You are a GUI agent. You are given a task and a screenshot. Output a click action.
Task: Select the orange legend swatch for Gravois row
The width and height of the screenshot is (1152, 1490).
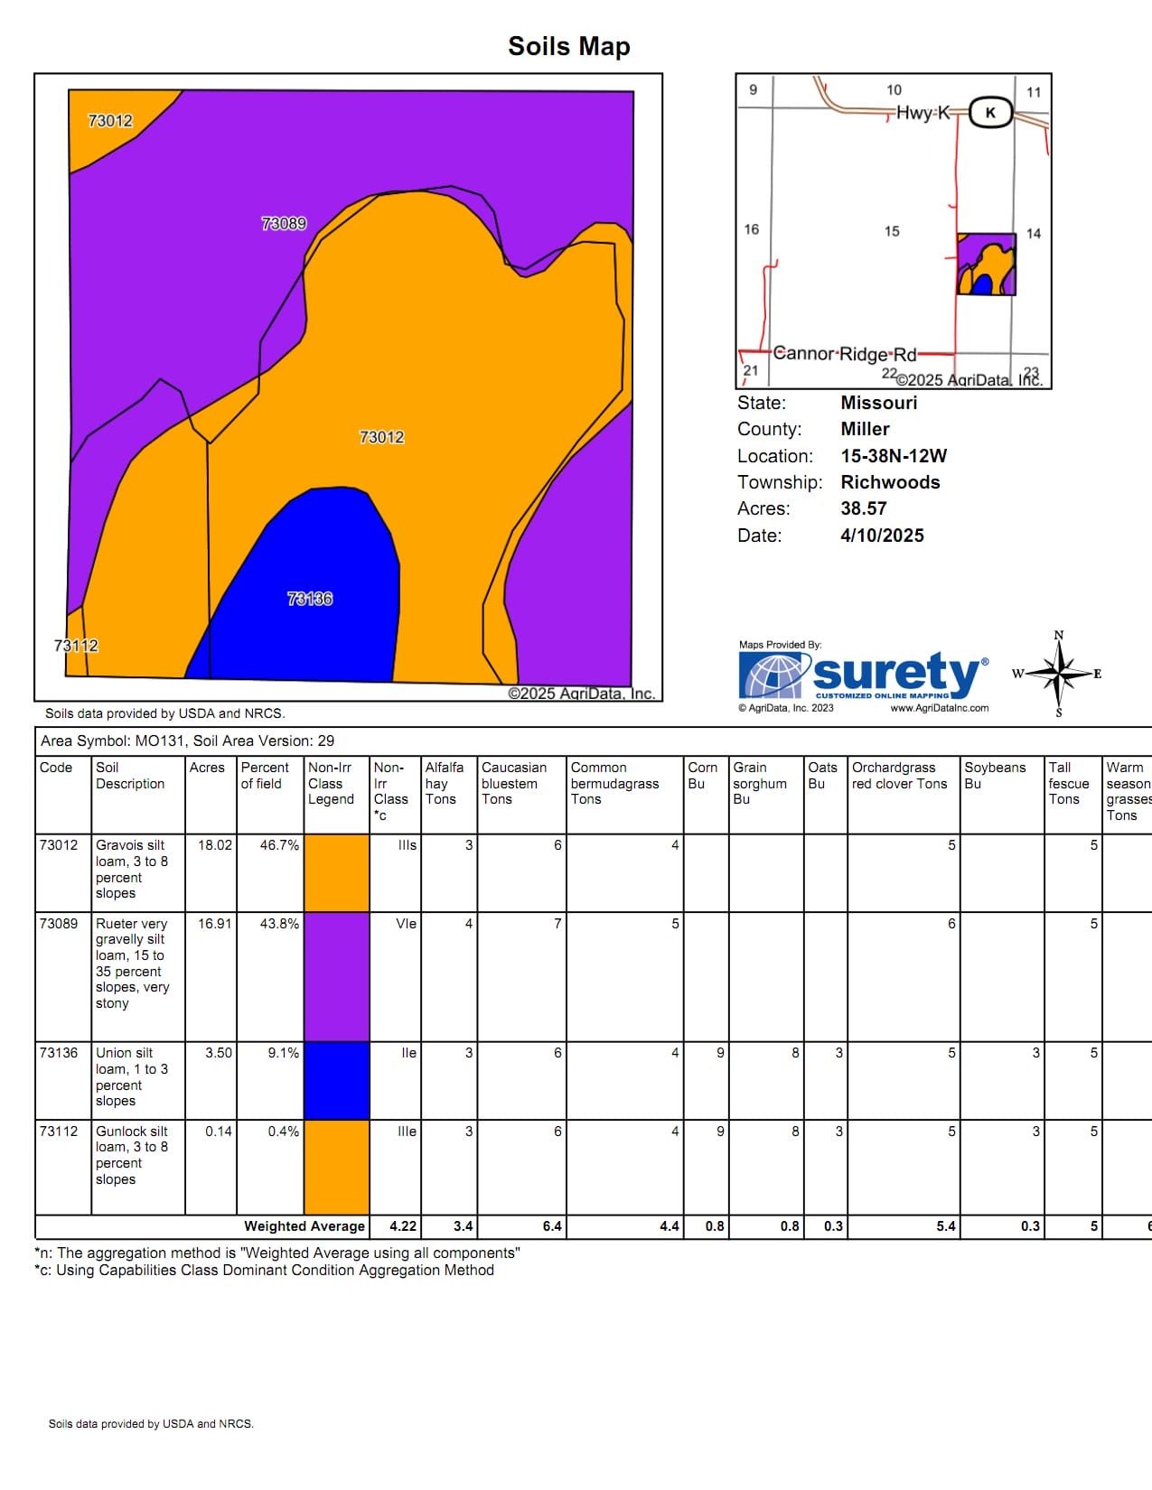pos(336,872)
